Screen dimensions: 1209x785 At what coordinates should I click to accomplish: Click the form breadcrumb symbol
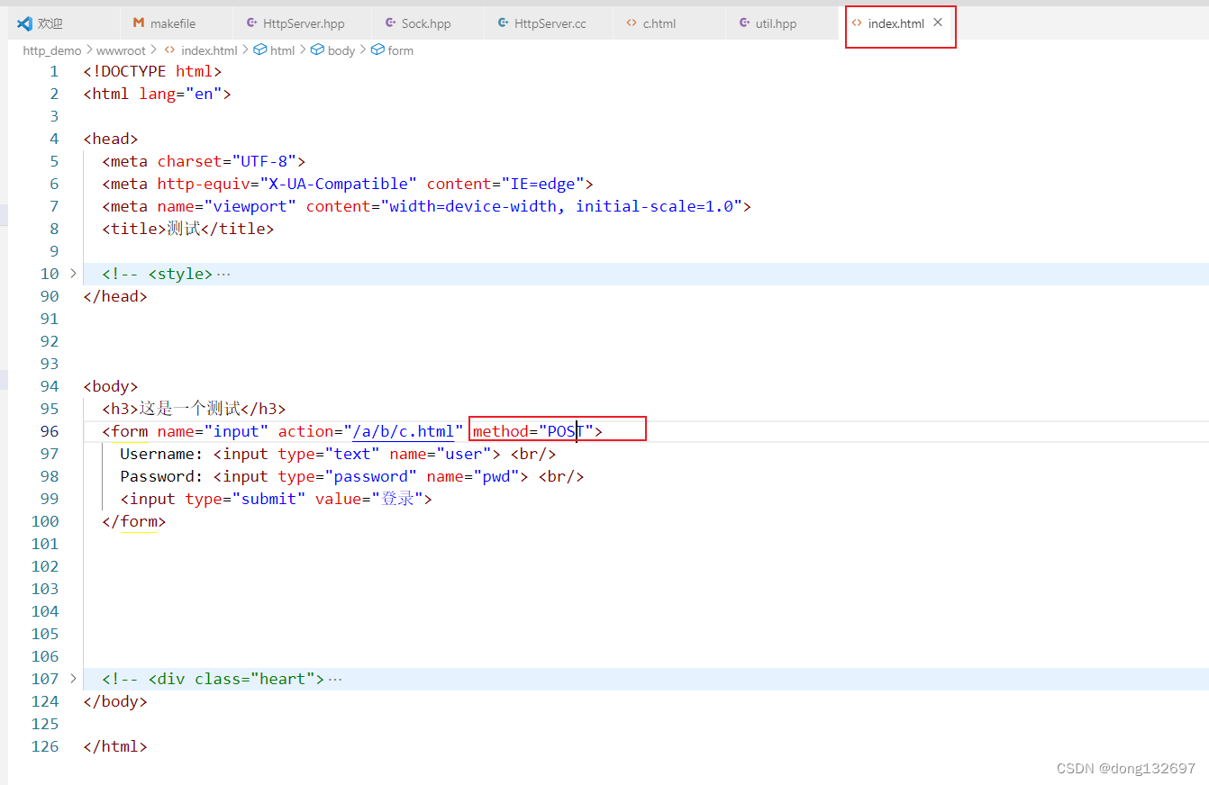tap(401, 50)
